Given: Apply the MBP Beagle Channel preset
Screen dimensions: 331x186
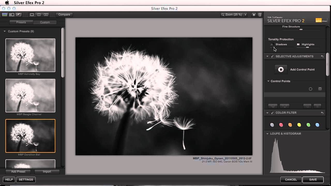Looking at the screenshot, I should [30, 96].
